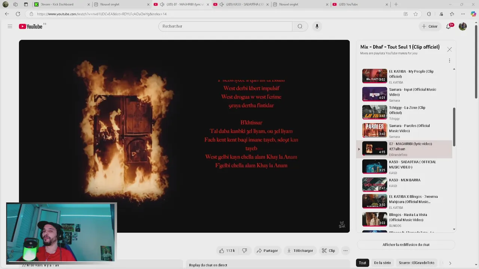The image size is (479, 269).
Task: Open the browser extensions icon
Action: click(429, 14)
